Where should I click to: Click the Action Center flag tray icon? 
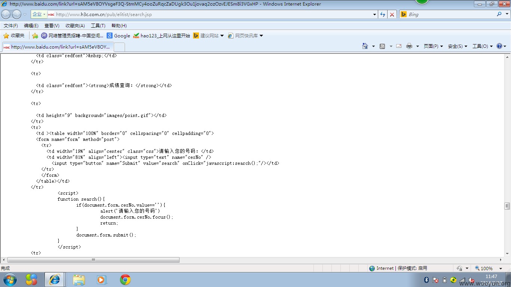click(x=435, y=280)
